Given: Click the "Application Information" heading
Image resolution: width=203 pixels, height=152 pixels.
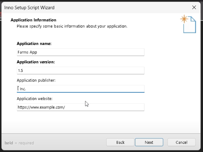Looking at the screenshot, I should pos(33,20).
